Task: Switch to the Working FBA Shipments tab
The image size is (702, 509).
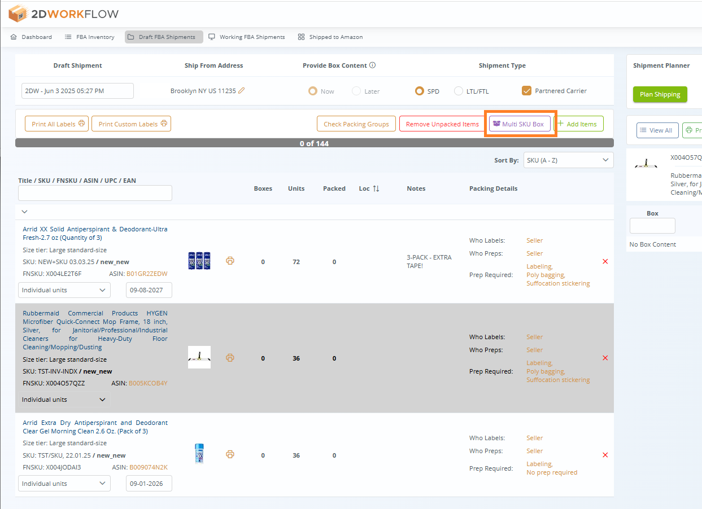Action: pos(247,37)
